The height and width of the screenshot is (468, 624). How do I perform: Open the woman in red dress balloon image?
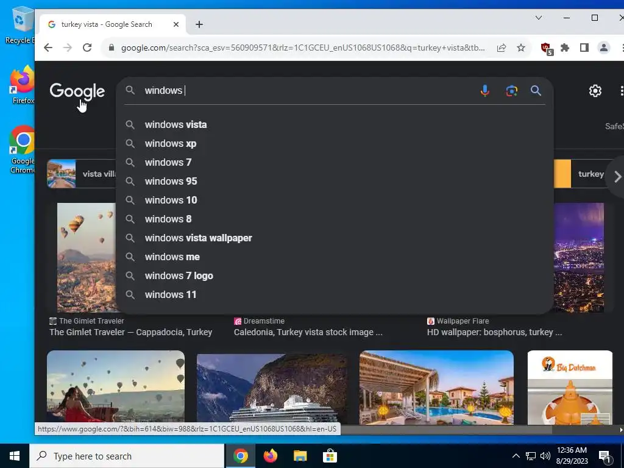tap(115, 387)
